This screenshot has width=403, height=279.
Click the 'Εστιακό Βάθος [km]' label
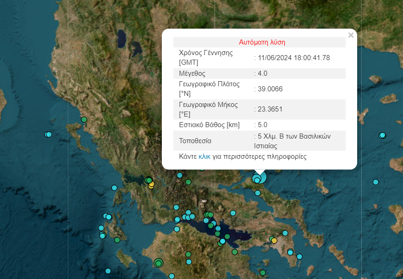[x=209, y=125]
